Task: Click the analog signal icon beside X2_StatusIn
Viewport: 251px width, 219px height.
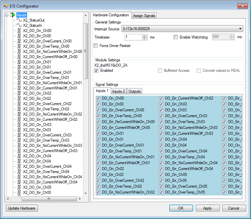Action: 19,25
